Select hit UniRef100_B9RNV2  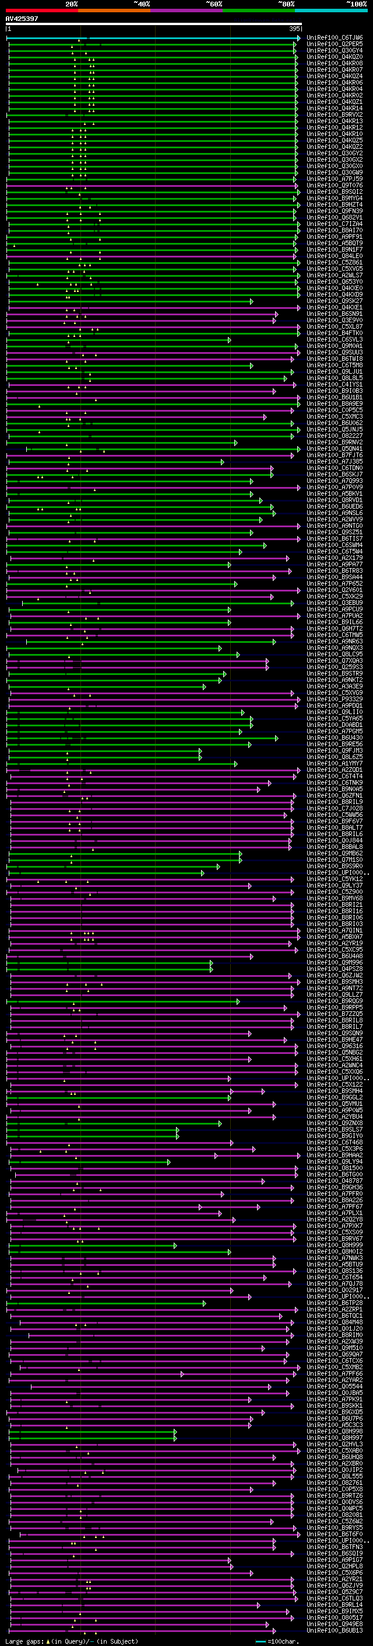(x=335, y=442)
